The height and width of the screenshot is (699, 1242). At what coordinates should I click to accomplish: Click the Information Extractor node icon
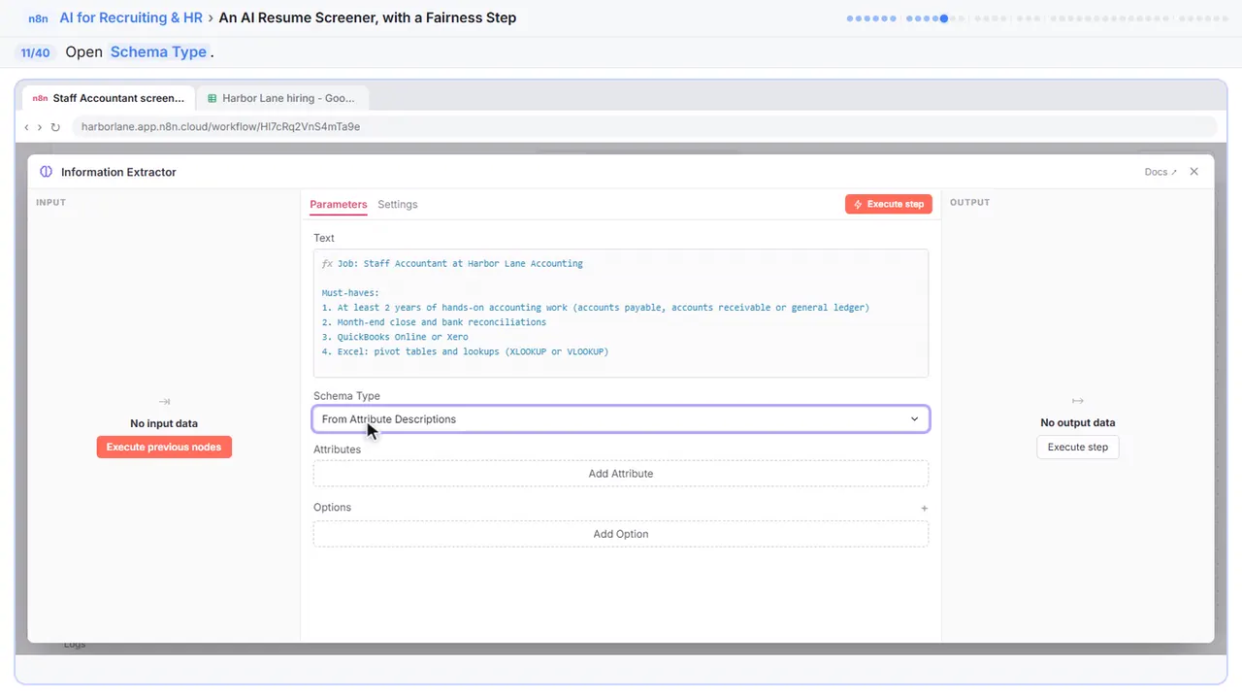(46, 172)
